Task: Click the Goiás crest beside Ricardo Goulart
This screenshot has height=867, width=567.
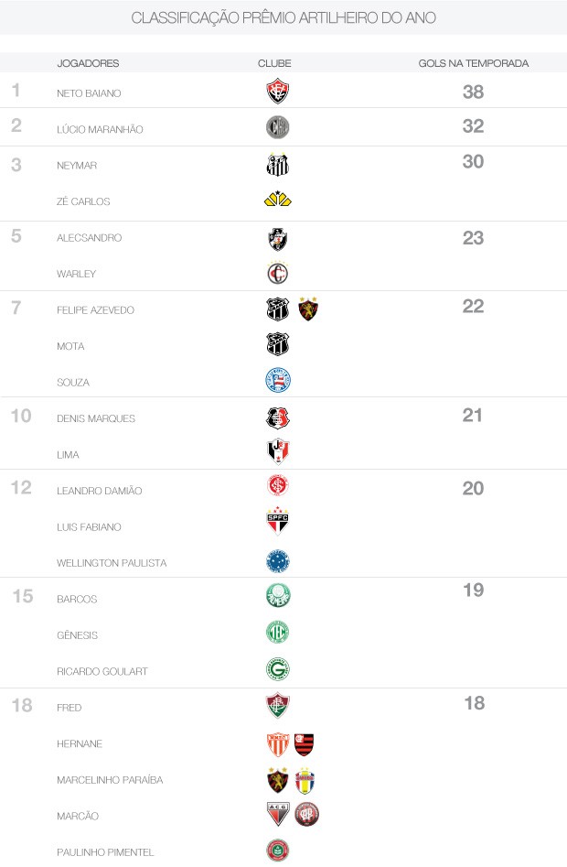Action: (x=277, y=670)
